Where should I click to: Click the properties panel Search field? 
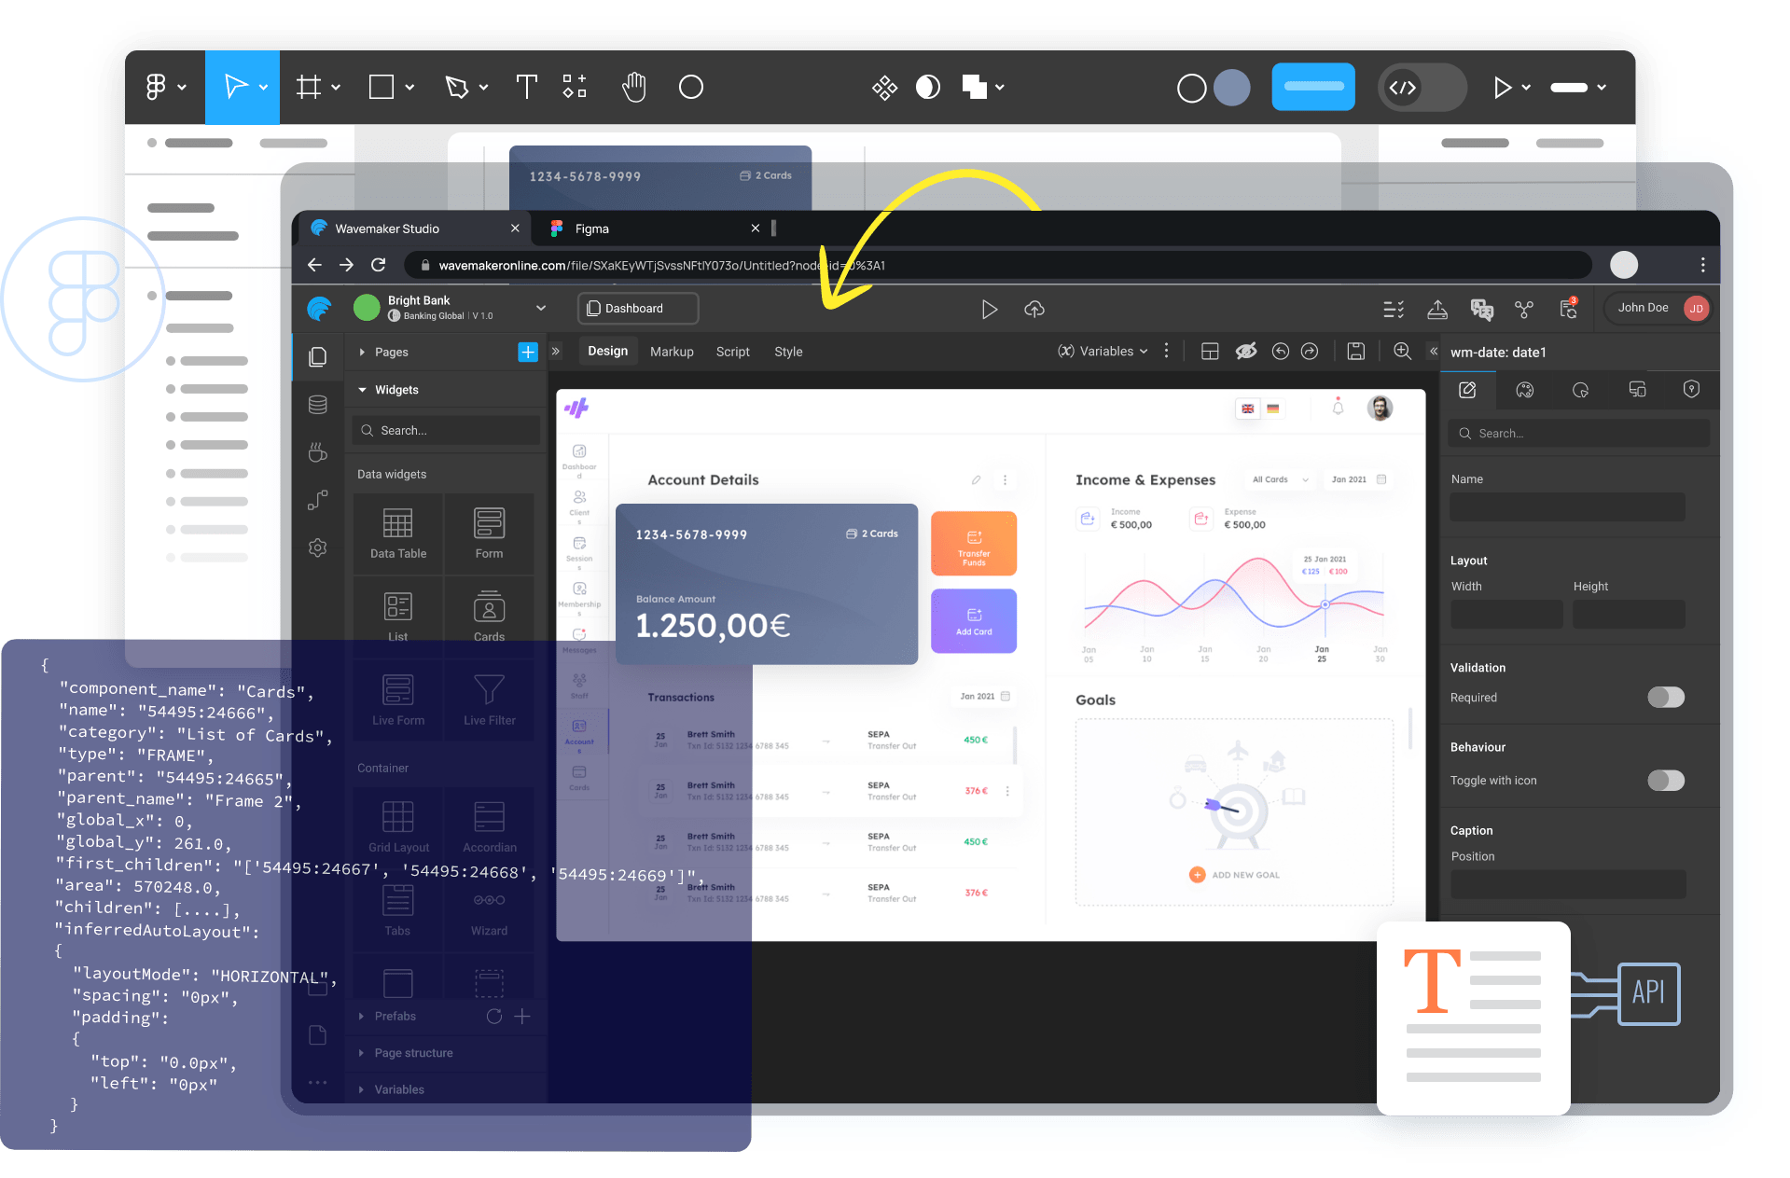(x=1578, y=434)
